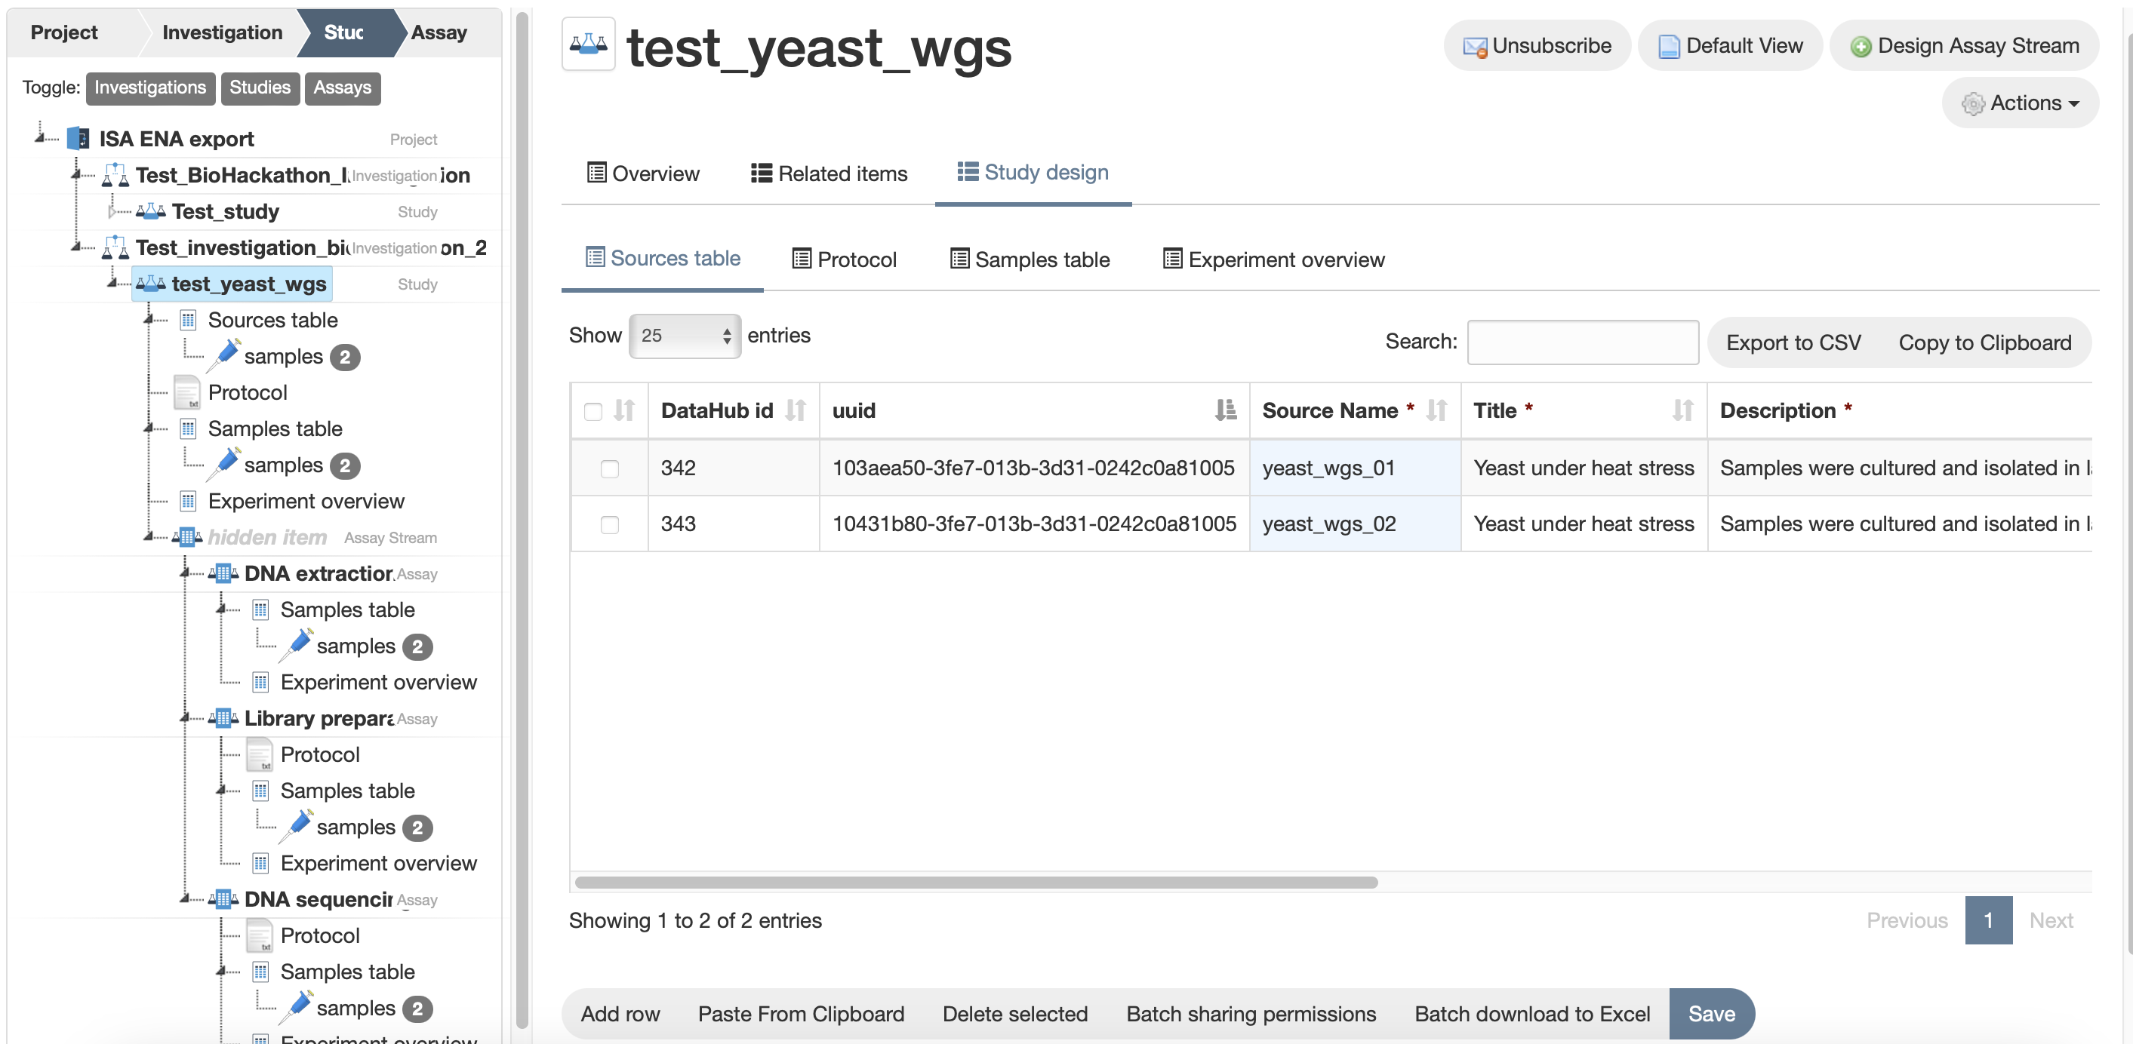
Task: Sort by Title column sort icon
Action: click(1682, 410)
